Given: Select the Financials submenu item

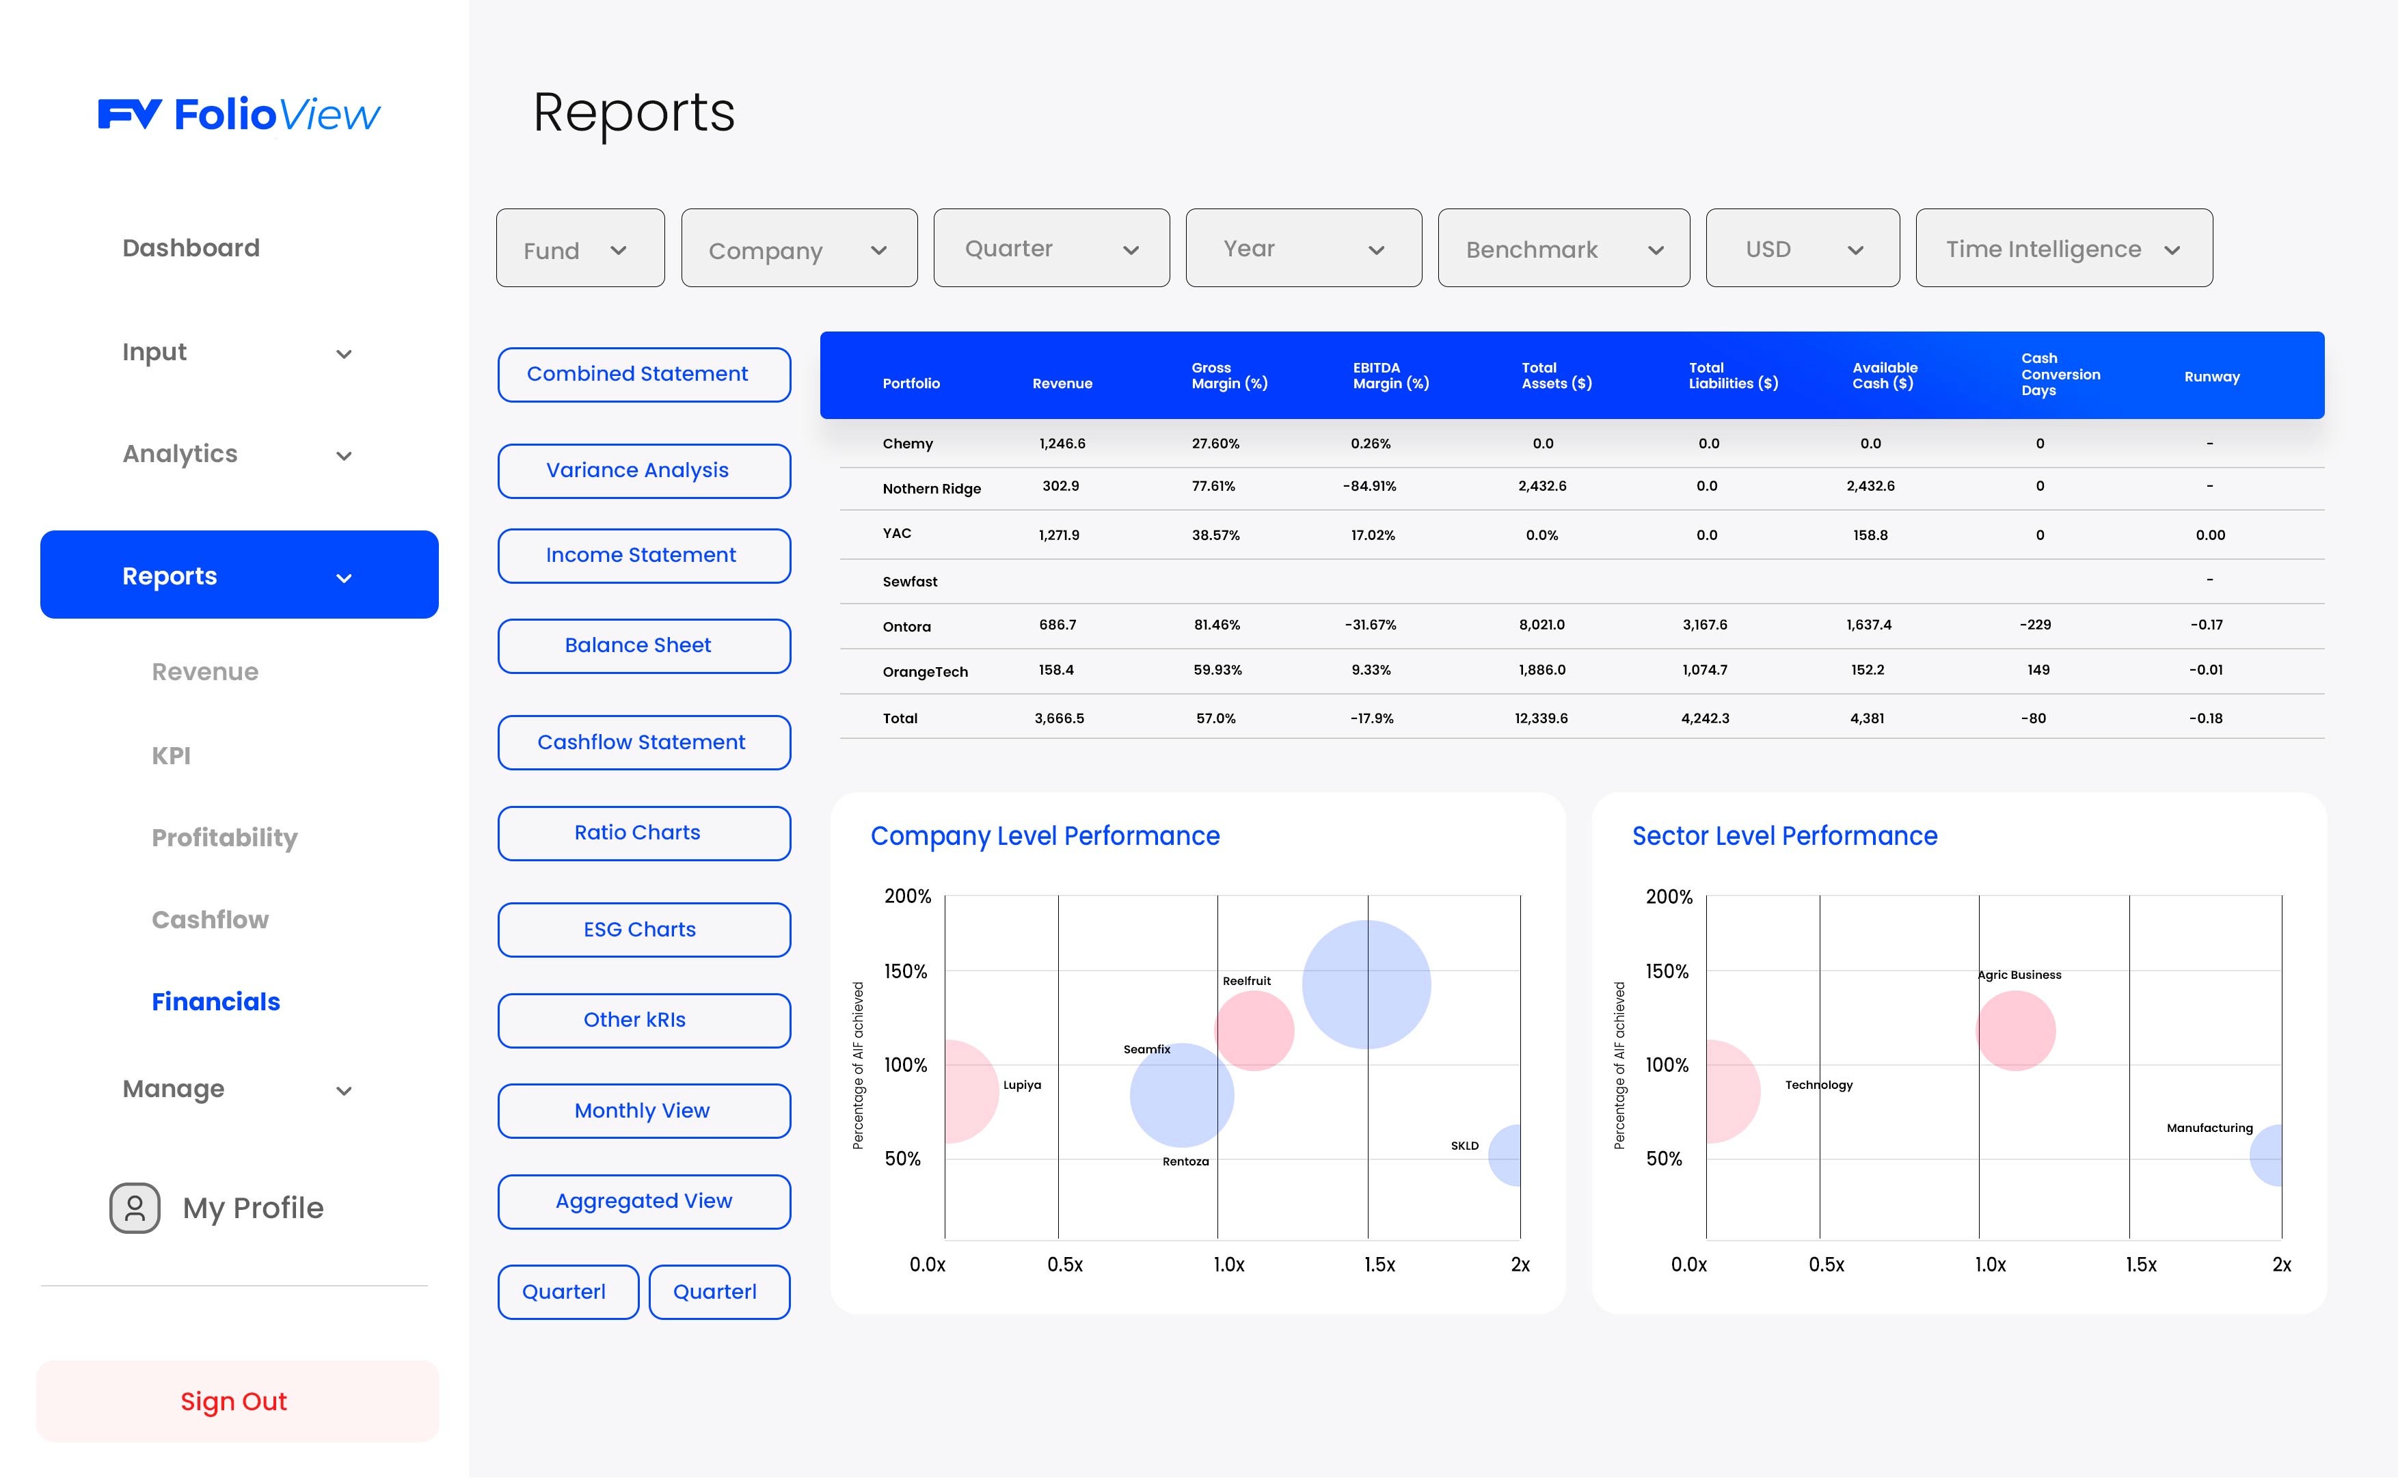Looking at the screenshot, I should pyautogui.click(x=215, y=1001).
